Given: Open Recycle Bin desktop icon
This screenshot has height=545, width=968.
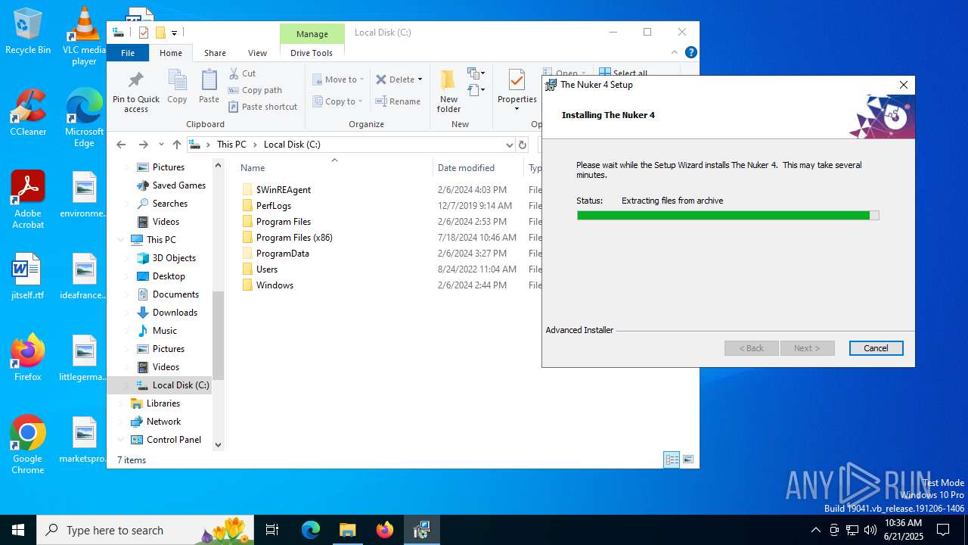Looking at the screenshot, I should tap(28, 31).
